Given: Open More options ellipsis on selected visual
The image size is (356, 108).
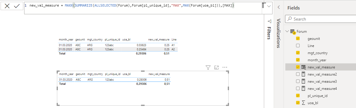Looking at the screenshot, I should pyautogui.click(x=225, y=67).
